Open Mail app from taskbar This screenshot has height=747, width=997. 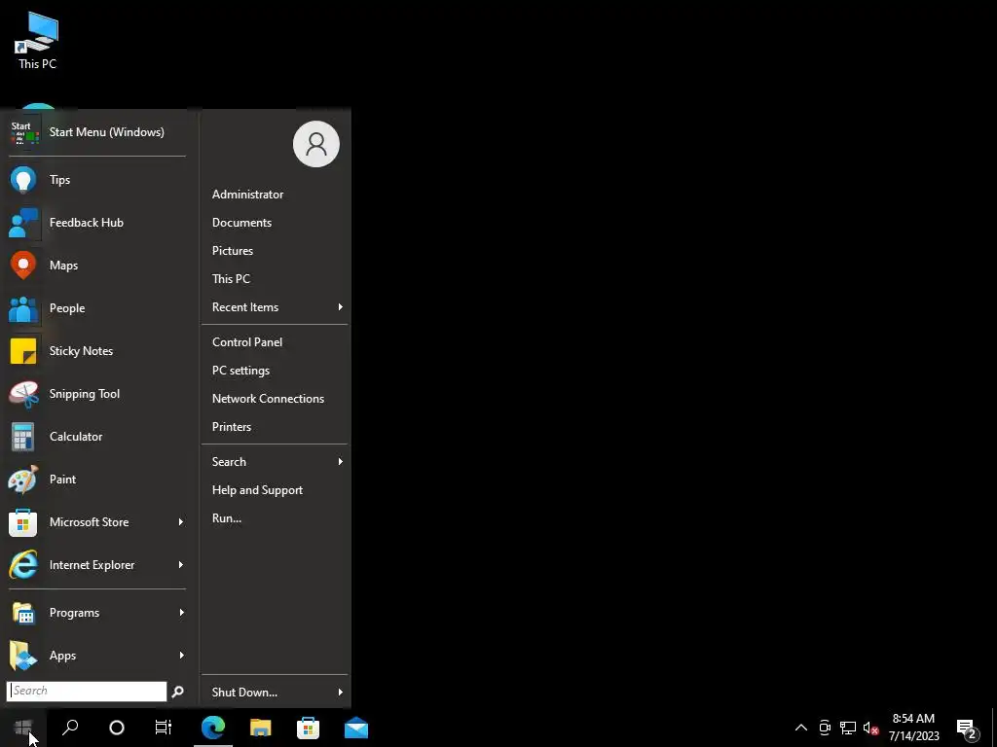pyautogui.click(x=356, y=728)
